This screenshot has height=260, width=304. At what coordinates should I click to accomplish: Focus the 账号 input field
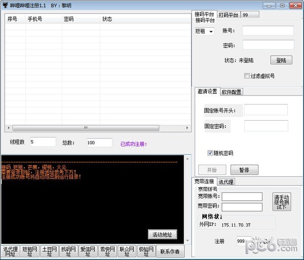pos(268,31)
